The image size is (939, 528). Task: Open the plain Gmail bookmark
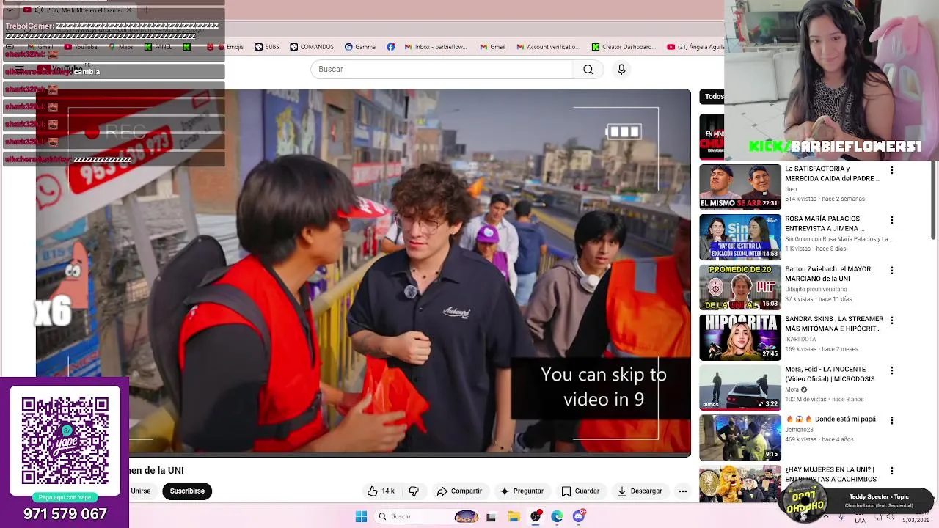493,47
